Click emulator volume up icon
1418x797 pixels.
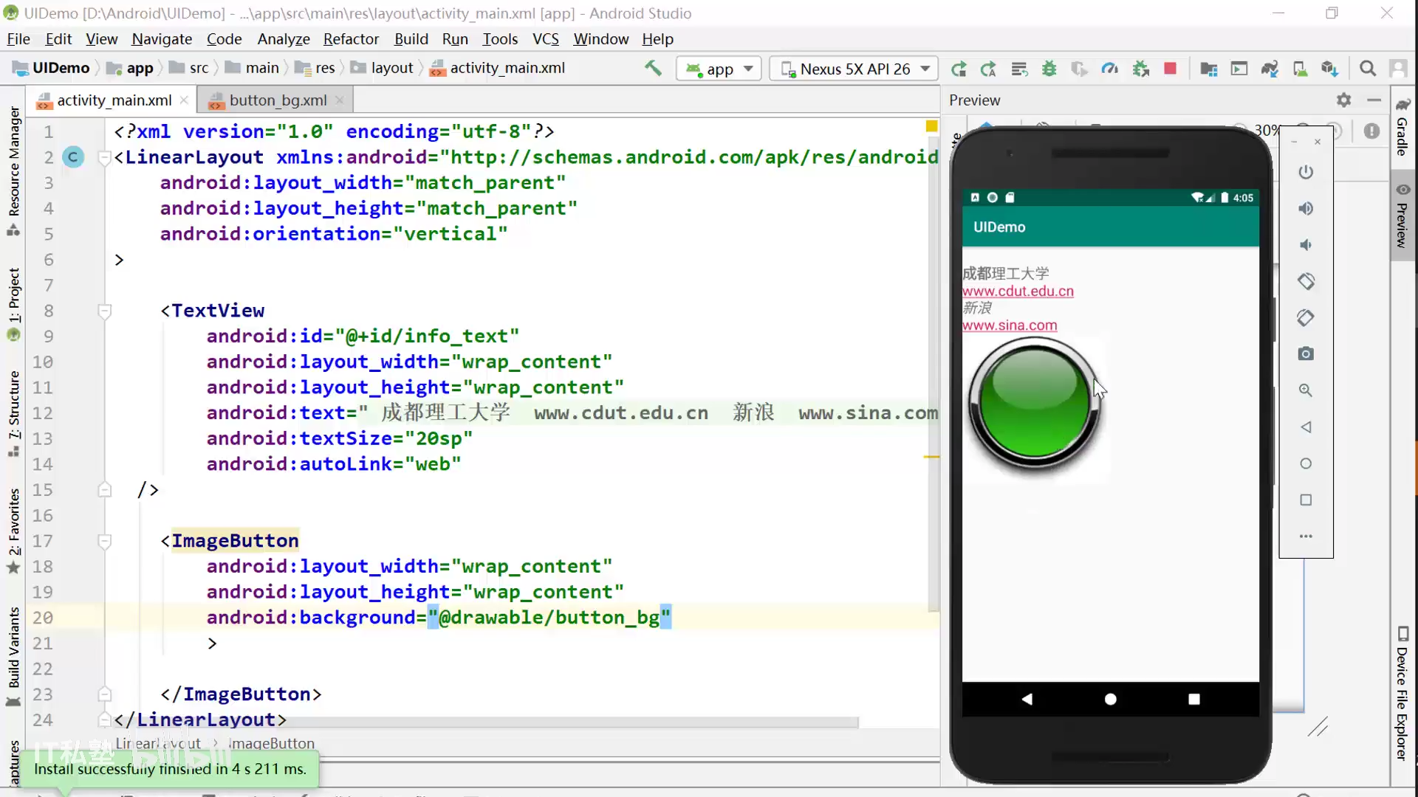coord(1306,209)
